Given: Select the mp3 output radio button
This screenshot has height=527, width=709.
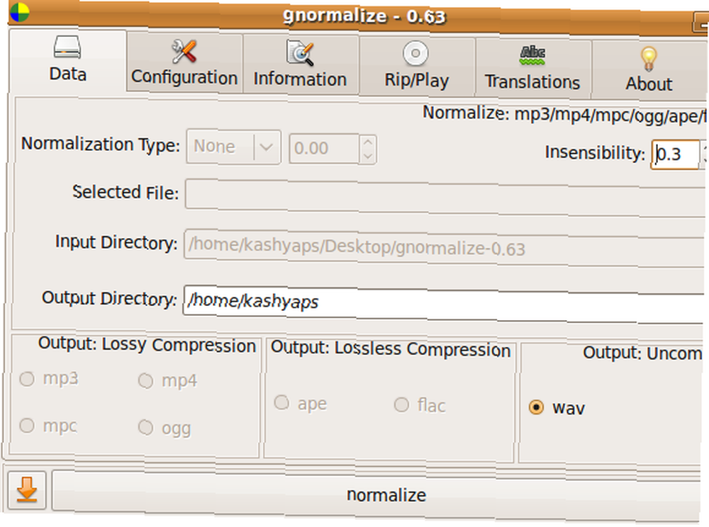Looking at the screenshot, I should [27, 378].
